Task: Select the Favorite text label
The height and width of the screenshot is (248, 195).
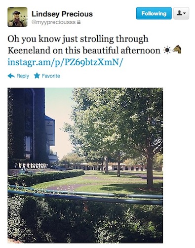Action: pyautogui.click(x=51, y=76)
